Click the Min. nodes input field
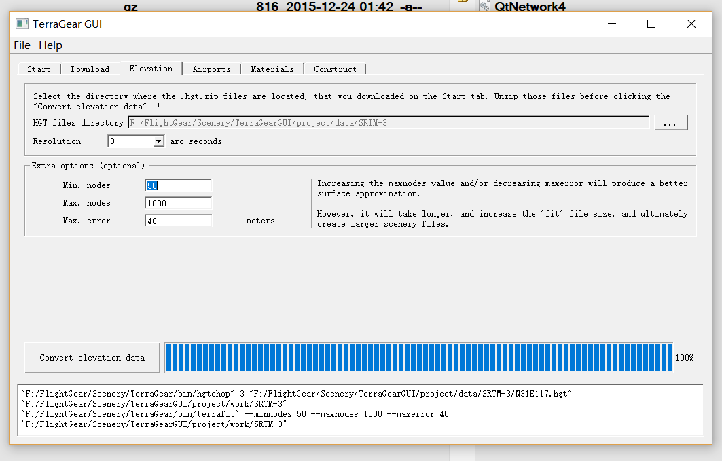722x461 pixels. tap(178, 185)
